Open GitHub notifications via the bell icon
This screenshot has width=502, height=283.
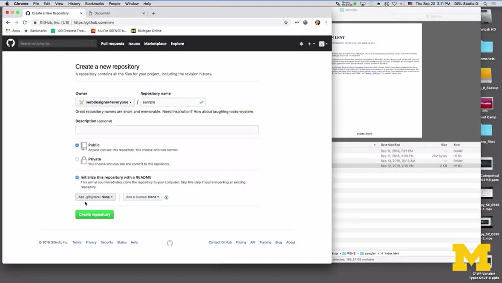[301, 43]
